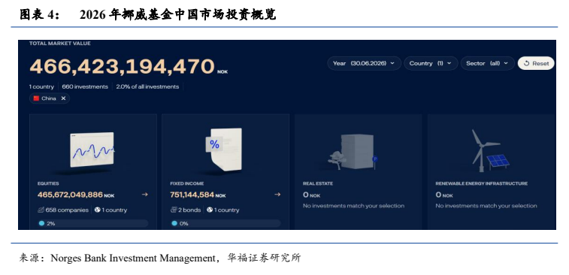Open the Year (30.06.2026) dropdown

(365, 63)
